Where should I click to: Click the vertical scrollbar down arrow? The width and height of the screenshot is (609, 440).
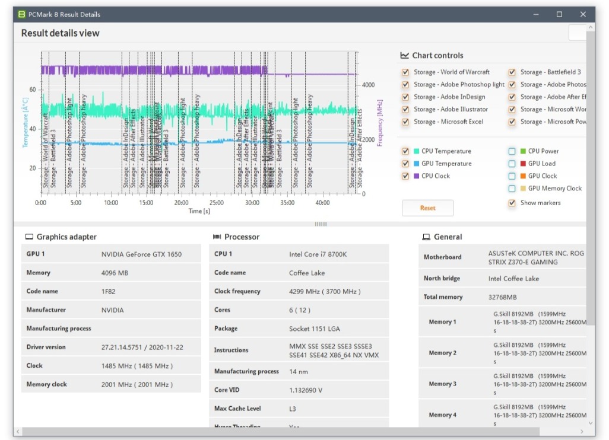(x=590, y=423)
